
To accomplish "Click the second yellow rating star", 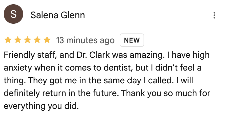I will pyautogui.click(x=18, y=40).
